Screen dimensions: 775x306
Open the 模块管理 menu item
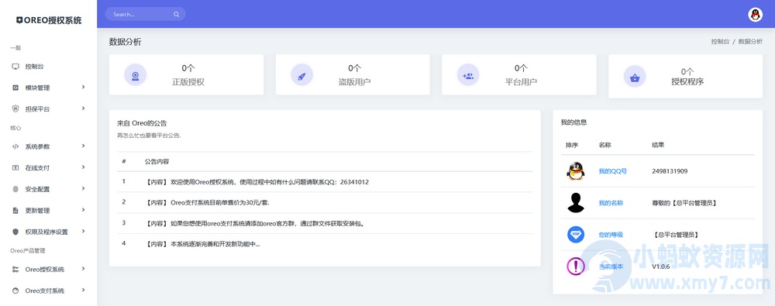click(x=48, y=88)
